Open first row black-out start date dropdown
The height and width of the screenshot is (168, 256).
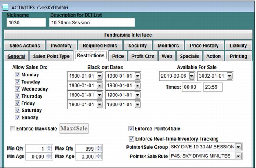pos(99,76)
